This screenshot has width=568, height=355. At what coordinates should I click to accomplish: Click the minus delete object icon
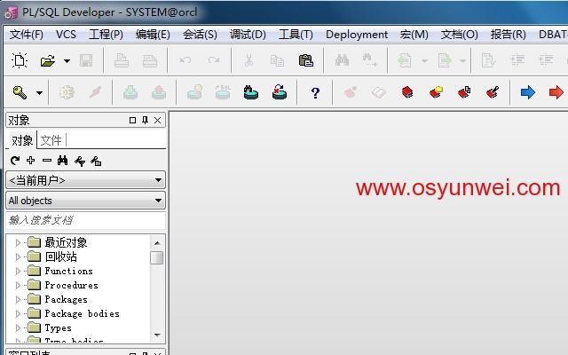click(47, 160)
